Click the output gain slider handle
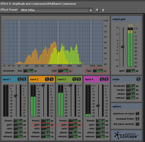The width and height of the screenshot is (145, 142). pos(123,47)
